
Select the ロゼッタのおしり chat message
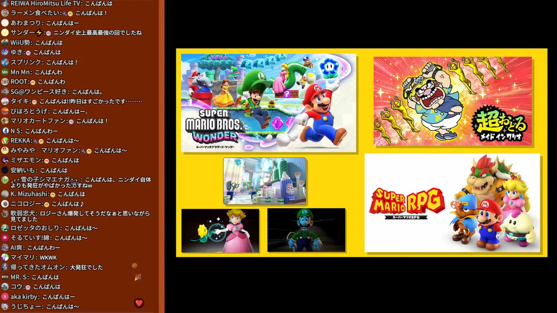coord(54,228)
